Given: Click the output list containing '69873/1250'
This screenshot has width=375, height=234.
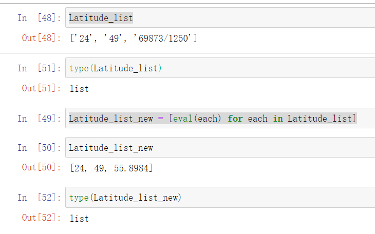Looking at the screenshot, I should [x=133, y=38].
